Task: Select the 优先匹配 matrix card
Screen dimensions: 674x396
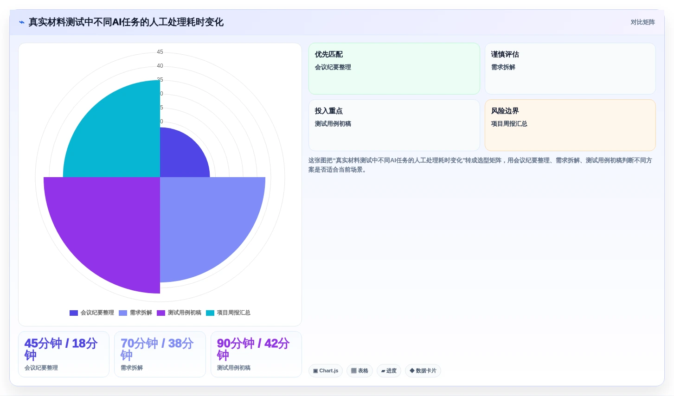Action: pos(394,69)
